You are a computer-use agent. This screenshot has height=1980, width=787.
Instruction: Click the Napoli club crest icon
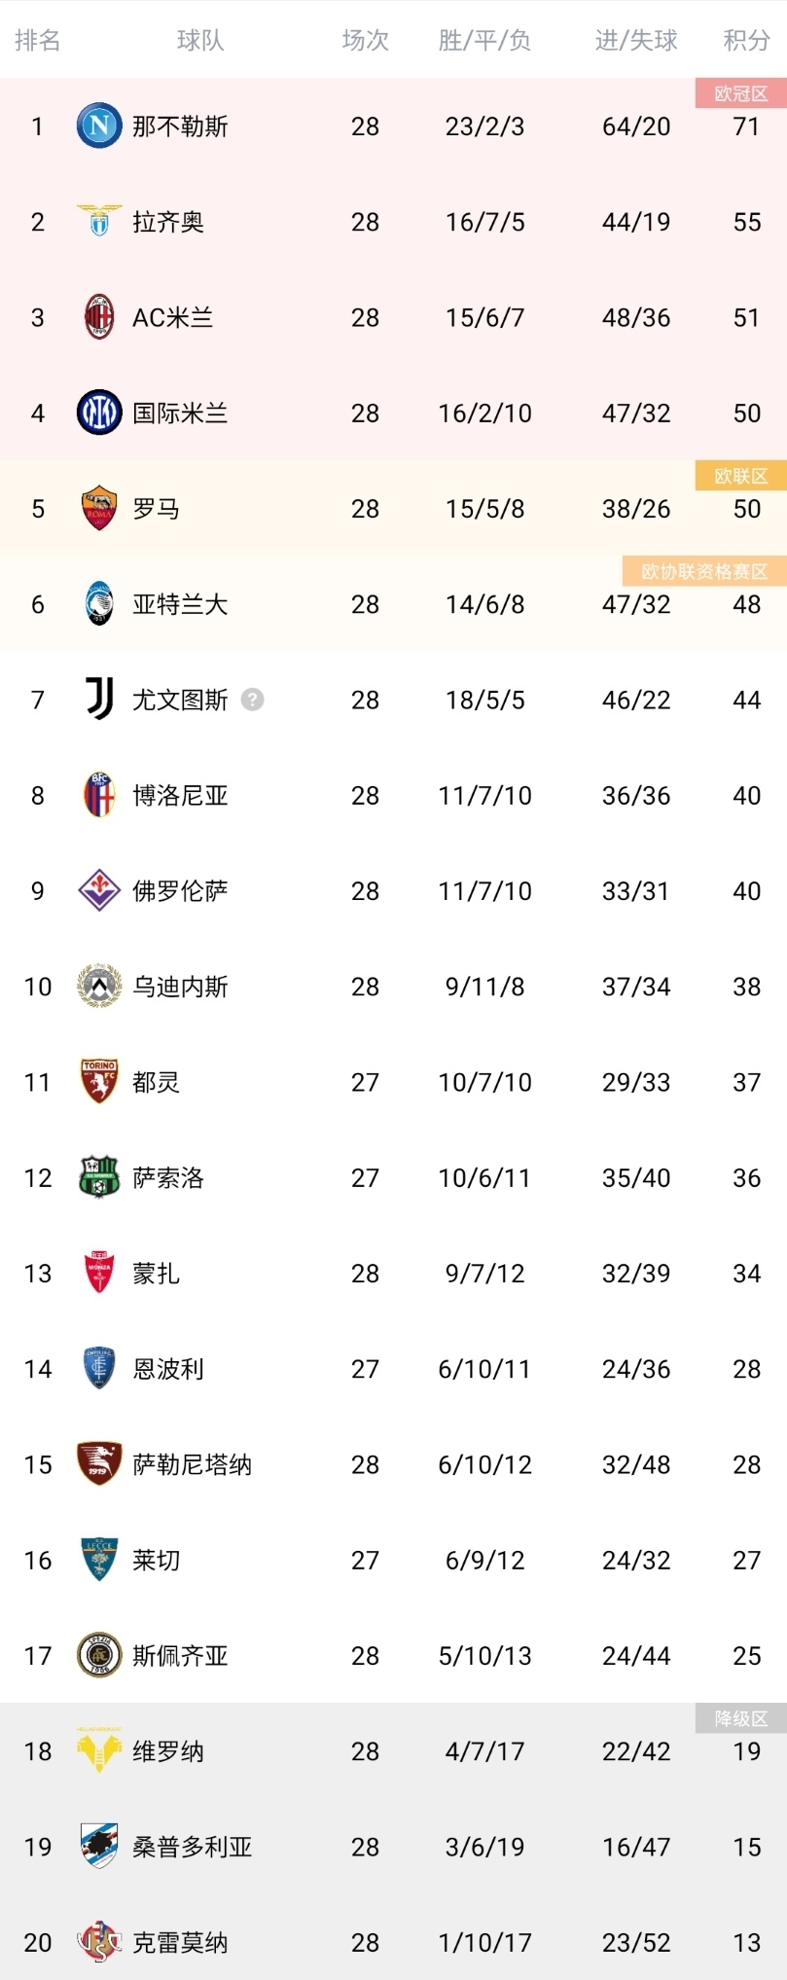99,126
